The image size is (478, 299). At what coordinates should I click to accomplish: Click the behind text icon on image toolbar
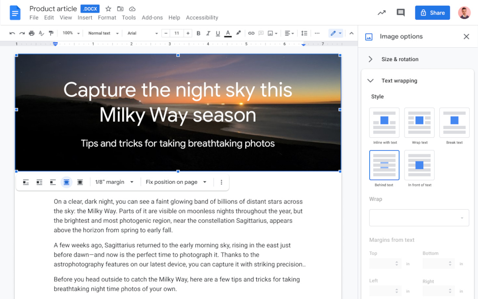[x=66, y=182]
